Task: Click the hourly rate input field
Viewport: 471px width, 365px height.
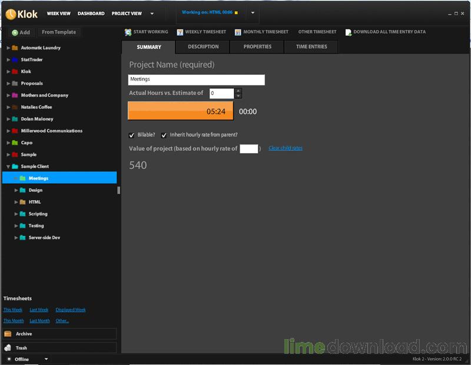Action: pos(248,149)
